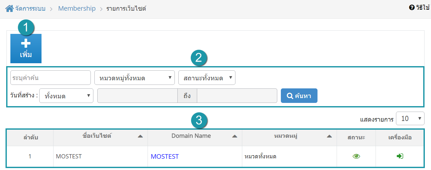This screenshot has width=431, height=170.
Task: Change แสดงรายการ count dropdown showing 10
Action: pos(410,119)
